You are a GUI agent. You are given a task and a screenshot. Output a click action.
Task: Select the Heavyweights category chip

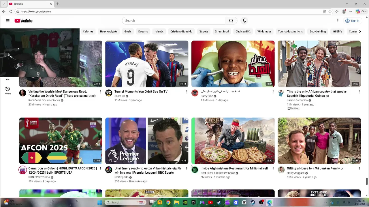point(109,31)
